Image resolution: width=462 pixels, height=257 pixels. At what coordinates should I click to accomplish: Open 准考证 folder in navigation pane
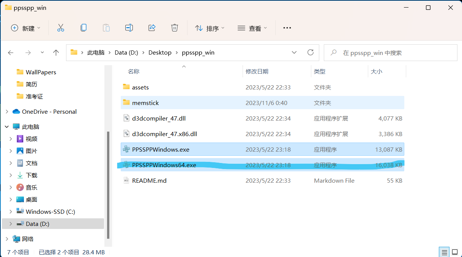[34, 96]
